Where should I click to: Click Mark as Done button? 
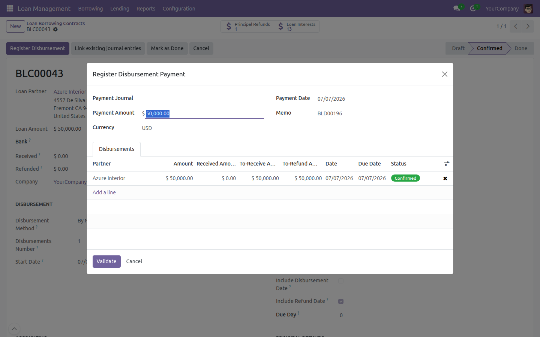(x=167, y=48)
